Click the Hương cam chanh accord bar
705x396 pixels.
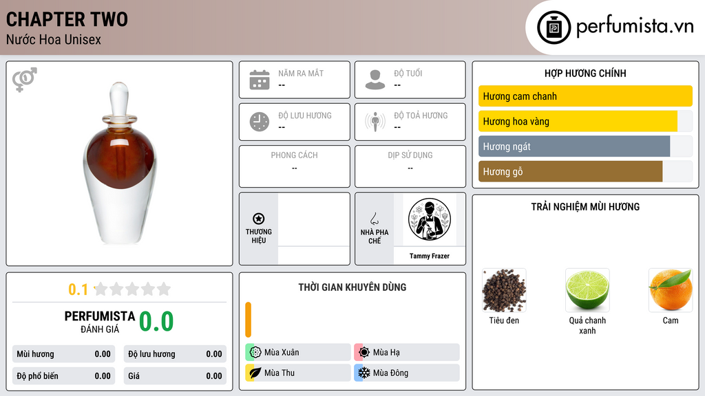coord(585,96)
